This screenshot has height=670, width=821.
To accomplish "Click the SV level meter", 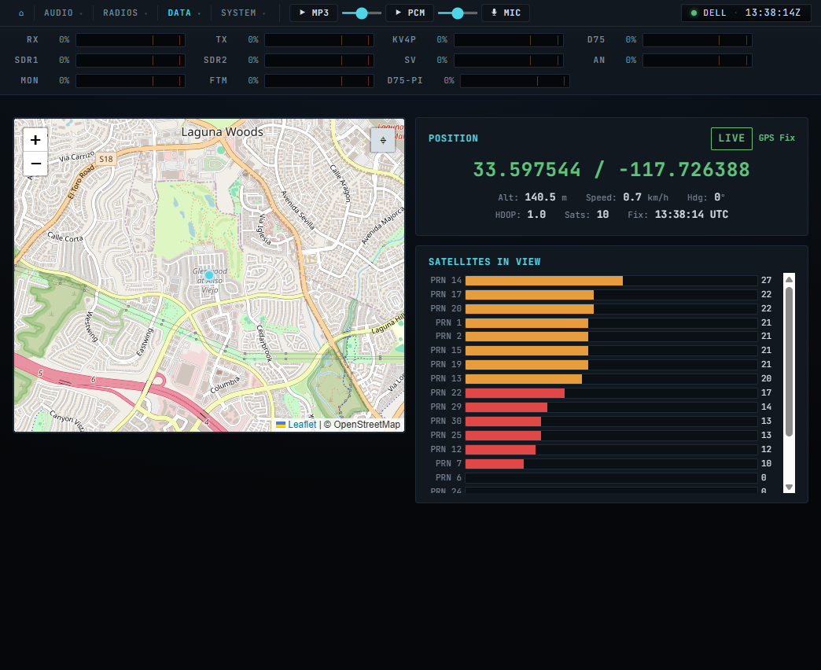I will coord(509,61).
